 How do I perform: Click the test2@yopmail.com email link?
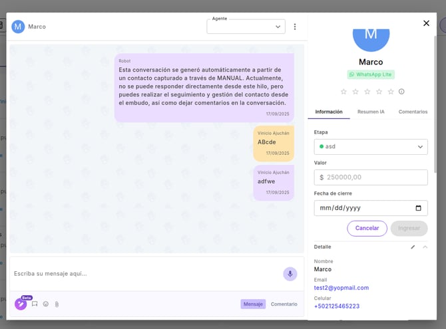[x=341, y=288]
